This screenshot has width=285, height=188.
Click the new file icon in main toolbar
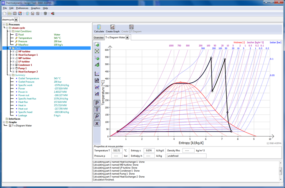click(x=5, y=14)
